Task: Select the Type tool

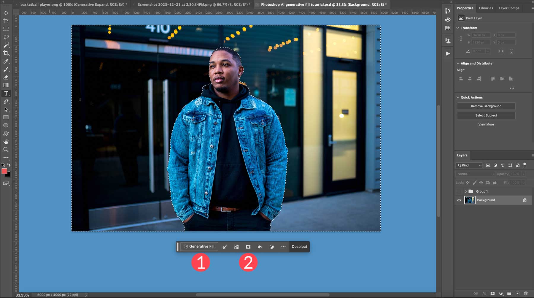Action: 6,93
